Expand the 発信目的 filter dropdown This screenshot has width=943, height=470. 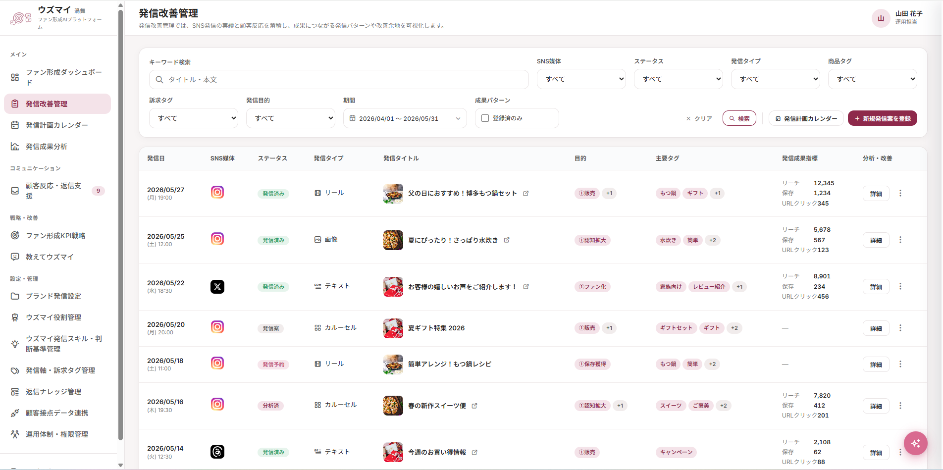click(291, 118)
